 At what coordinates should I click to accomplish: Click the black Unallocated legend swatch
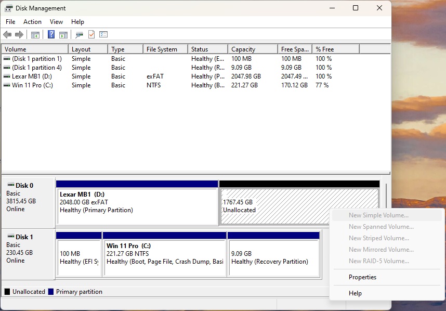[7, 292]
